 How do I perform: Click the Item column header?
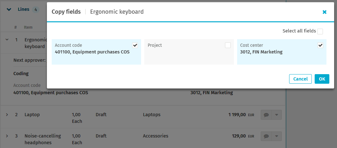coord(28,27)
